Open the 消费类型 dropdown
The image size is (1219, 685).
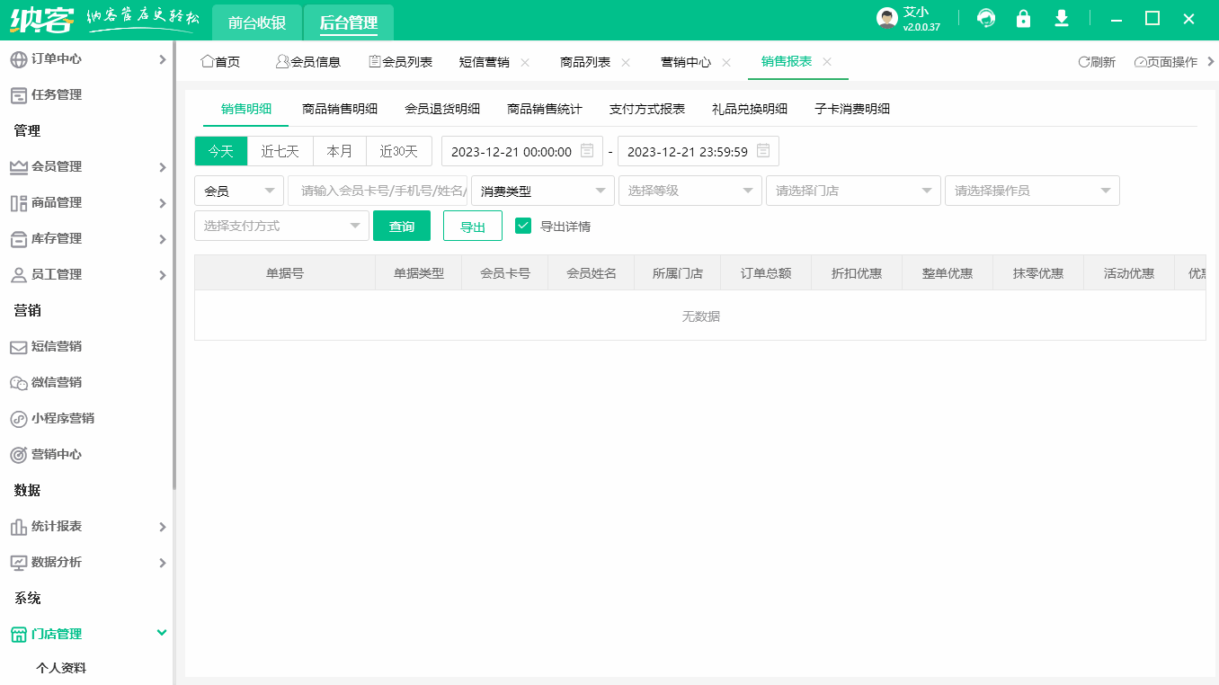(542, 190)
